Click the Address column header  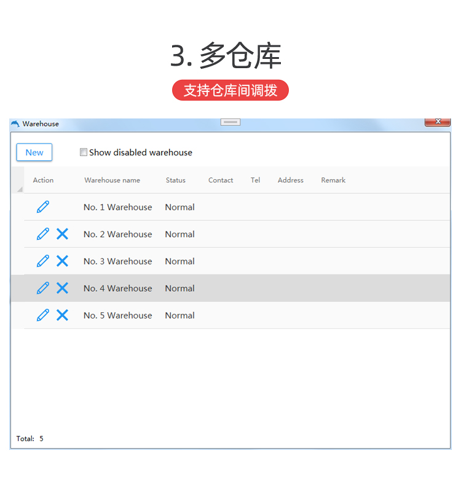pos(290,180)
